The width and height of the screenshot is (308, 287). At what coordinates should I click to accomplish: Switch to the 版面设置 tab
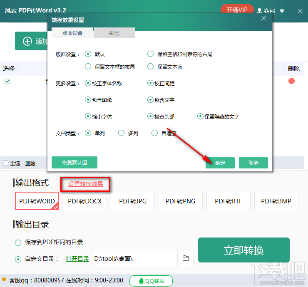pyautogui.click(x=72, y=33)
